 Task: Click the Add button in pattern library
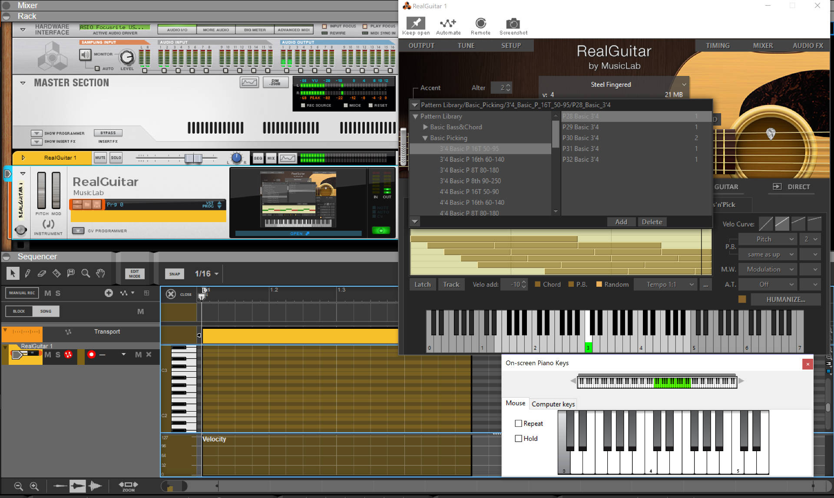click(621, 221)
